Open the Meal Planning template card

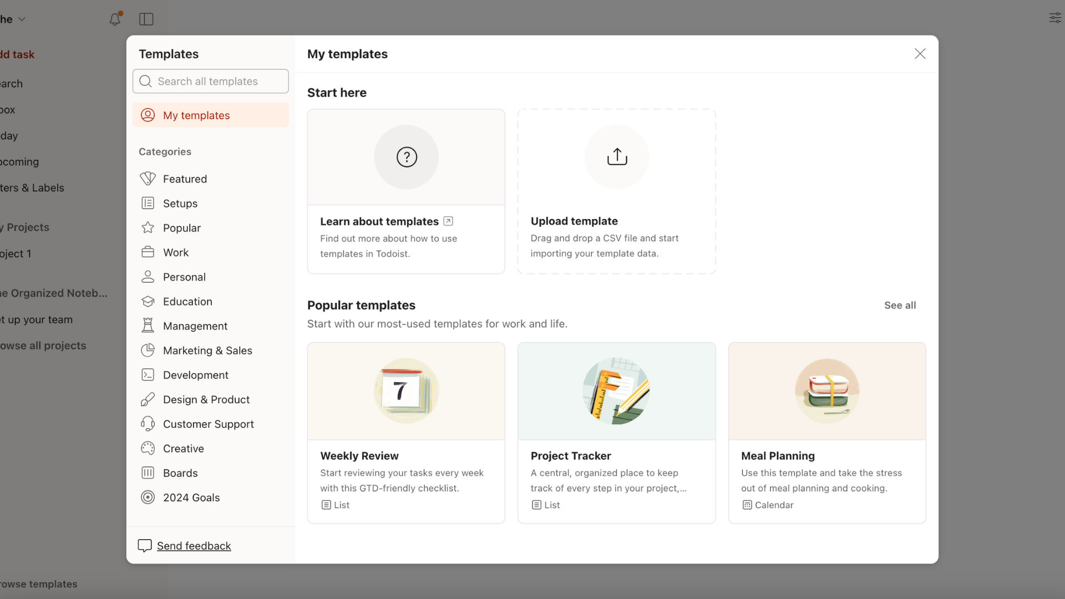click(826, 433)
